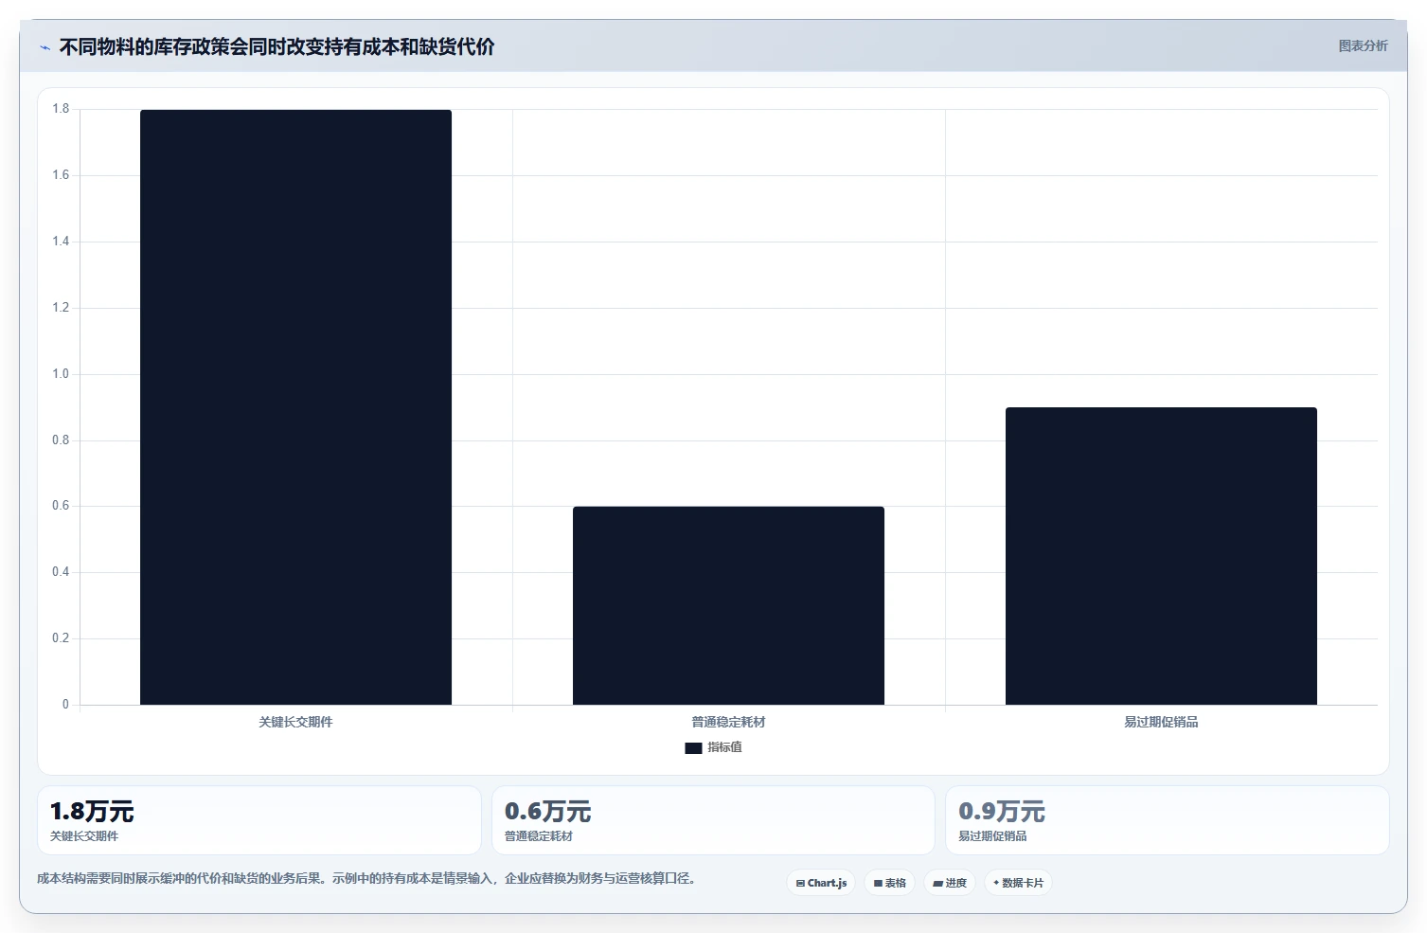The width and height of the screenshot is (1427, 933).
Task: Click the 普通稳定耗材 caption under 0.6万元
Action: (539, 836)
